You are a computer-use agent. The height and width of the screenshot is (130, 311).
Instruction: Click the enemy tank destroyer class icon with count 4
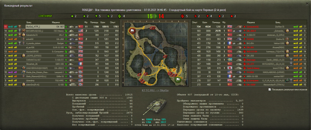pyautogui.click(x=207, y=16)
